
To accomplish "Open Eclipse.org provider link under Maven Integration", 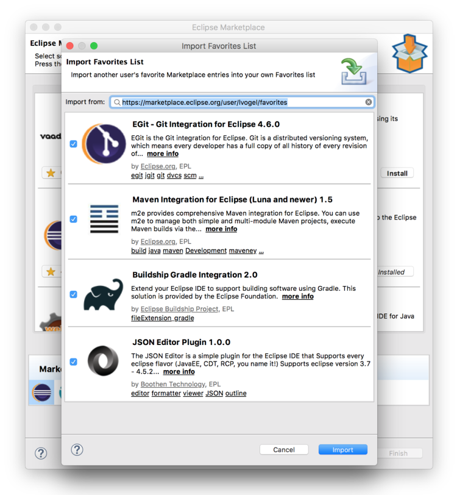I will (x=158, y=241).
